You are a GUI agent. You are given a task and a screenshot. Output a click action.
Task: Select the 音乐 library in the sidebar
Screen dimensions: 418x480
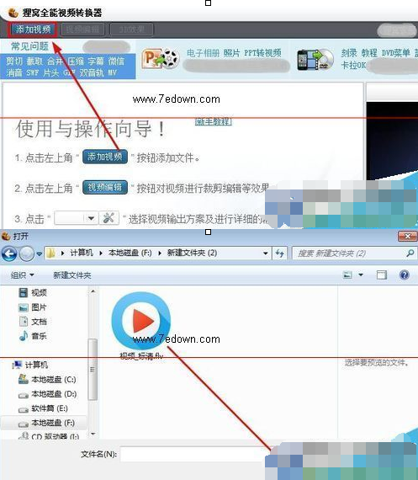pos(33,336)
